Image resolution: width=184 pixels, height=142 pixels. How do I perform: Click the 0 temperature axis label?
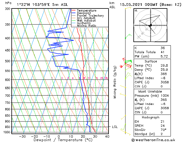tap(59, 136)
